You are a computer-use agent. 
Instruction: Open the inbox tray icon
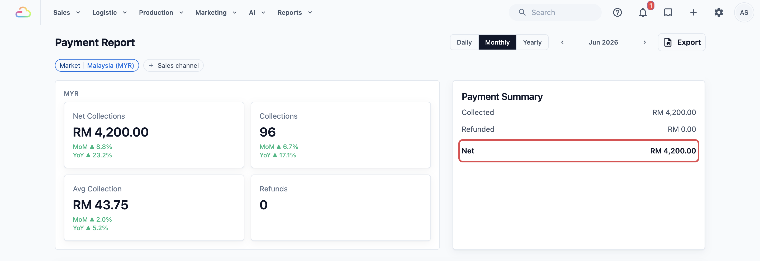(x=668, y=12)
